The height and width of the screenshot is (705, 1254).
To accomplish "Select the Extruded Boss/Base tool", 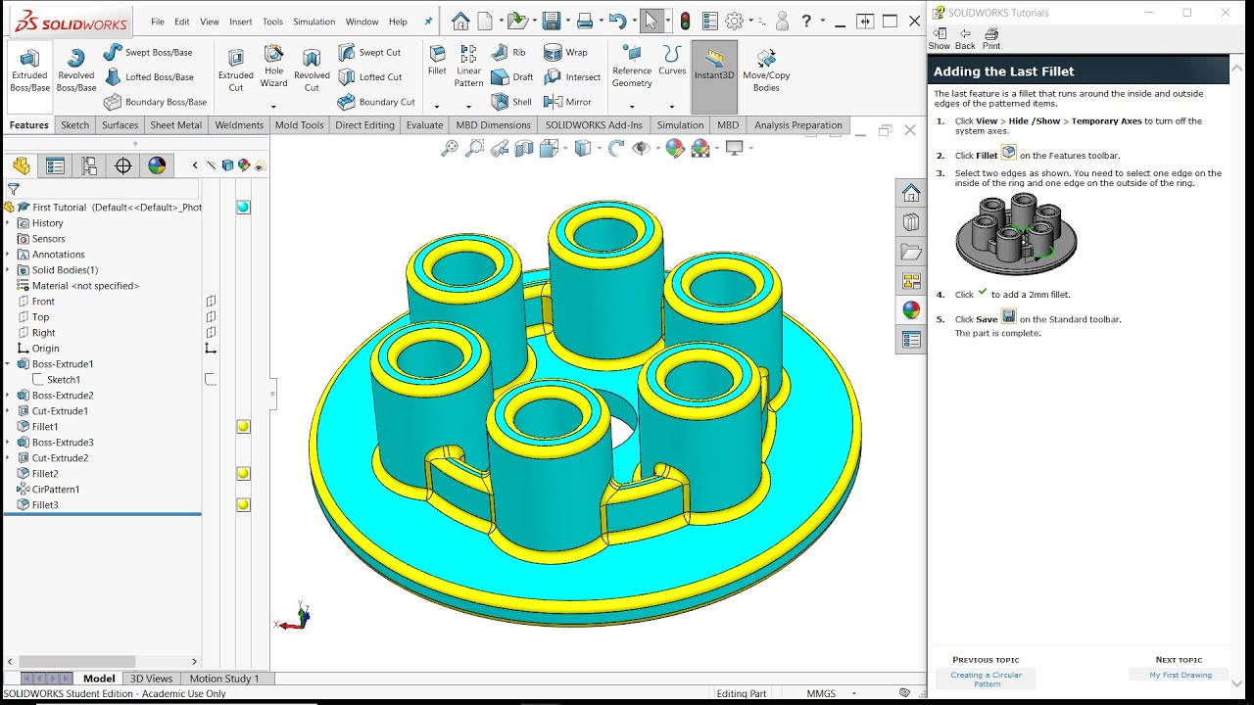I will point(29,70).
